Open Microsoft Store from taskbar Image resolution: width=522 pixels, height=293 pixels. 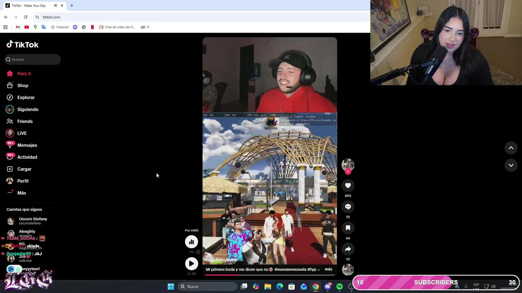click(x=292, y=286)
